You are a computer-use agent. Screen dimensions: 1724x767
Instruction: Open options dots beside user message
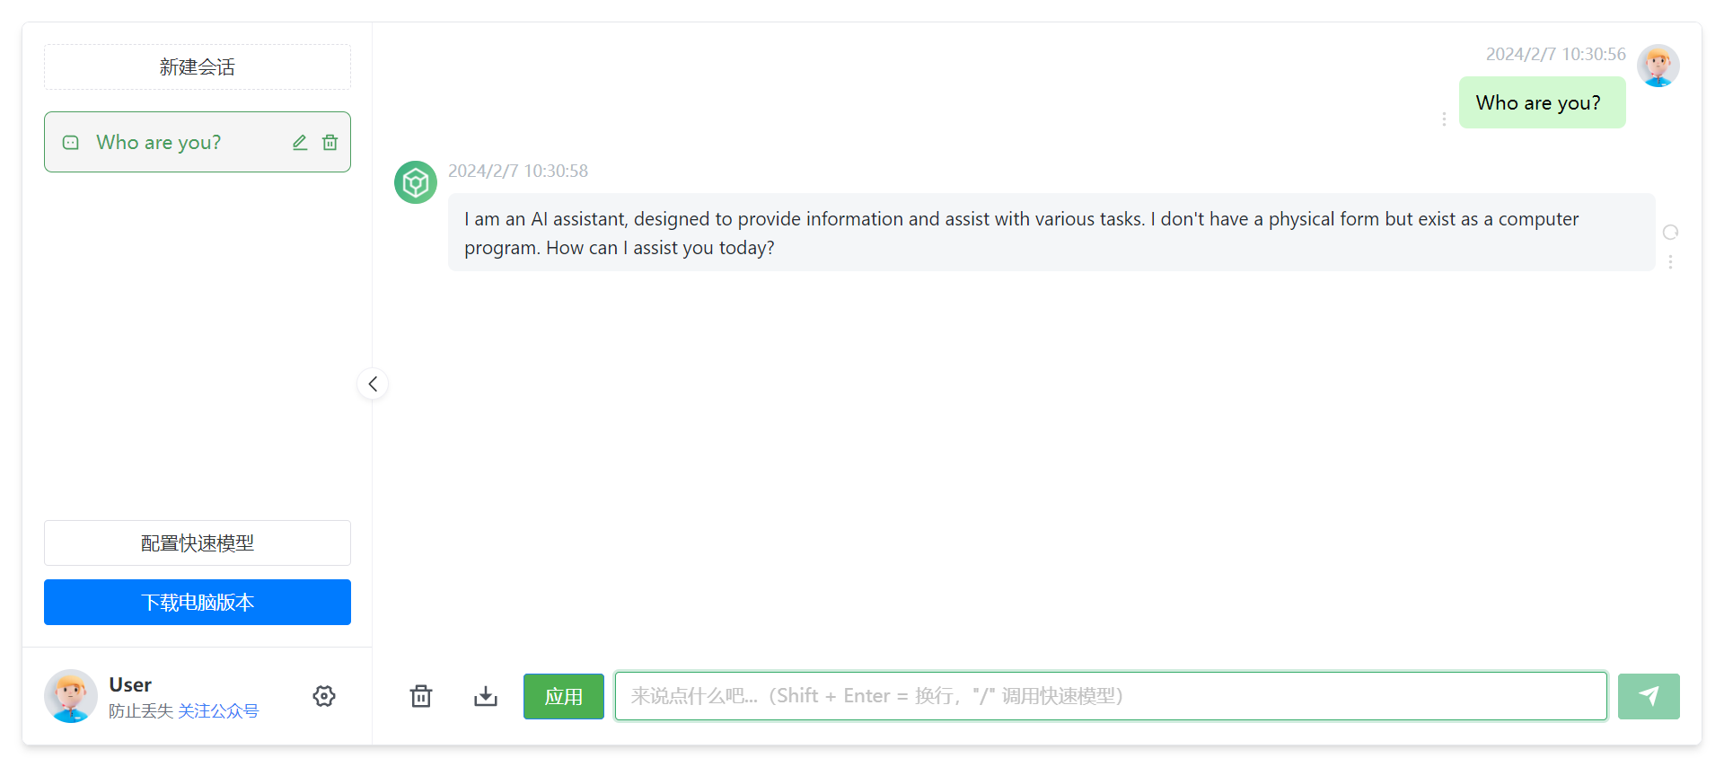point(1444,119)
